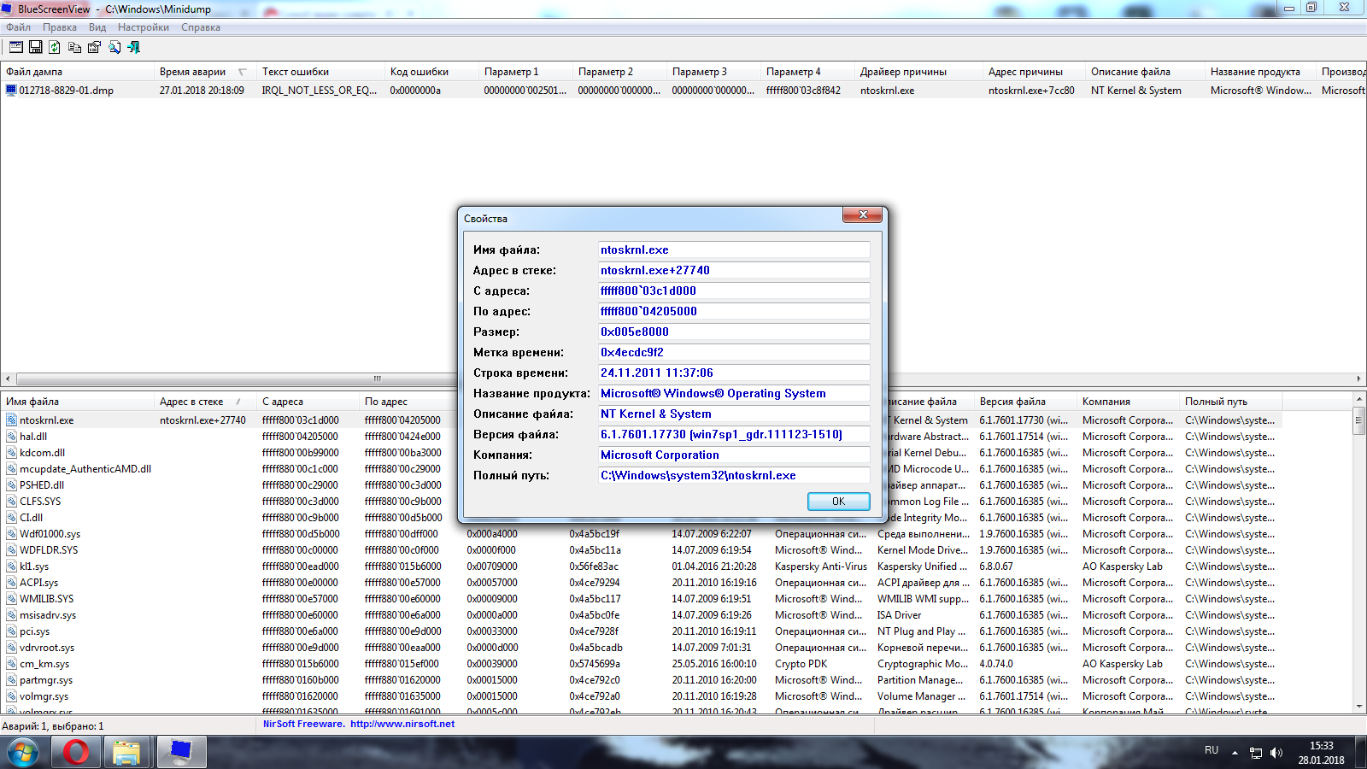Select the cm_km.sys module row

click(x=641, y=664)
